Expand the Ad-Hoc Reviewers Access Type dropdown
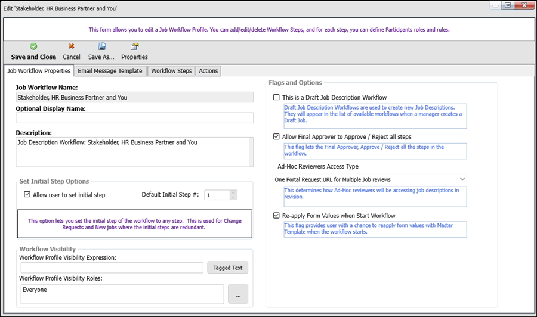Image resolution: width=537 pixels, height=317 pixels. coord(462,179)
